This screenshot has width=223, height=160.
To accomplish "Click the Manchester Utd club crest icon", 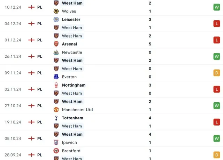I will 56,110.
